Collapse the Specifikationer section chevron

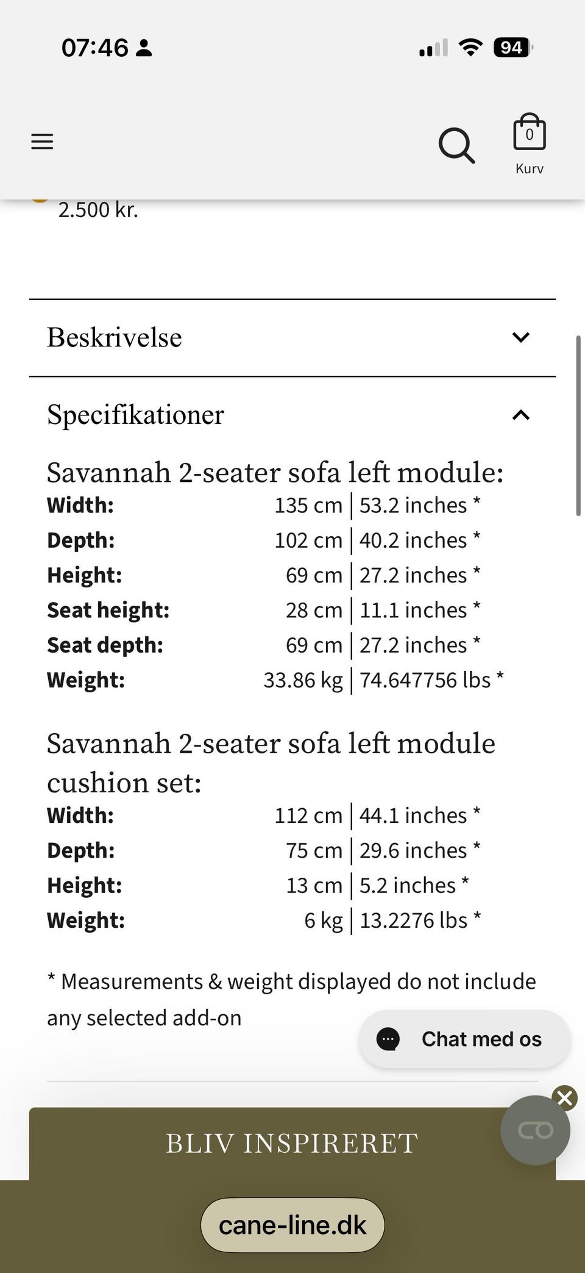(x=520, y=415)
